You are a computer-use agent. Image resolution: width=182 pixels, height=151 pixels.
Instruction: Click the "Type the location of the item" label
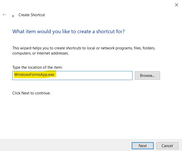pos(37,67)
